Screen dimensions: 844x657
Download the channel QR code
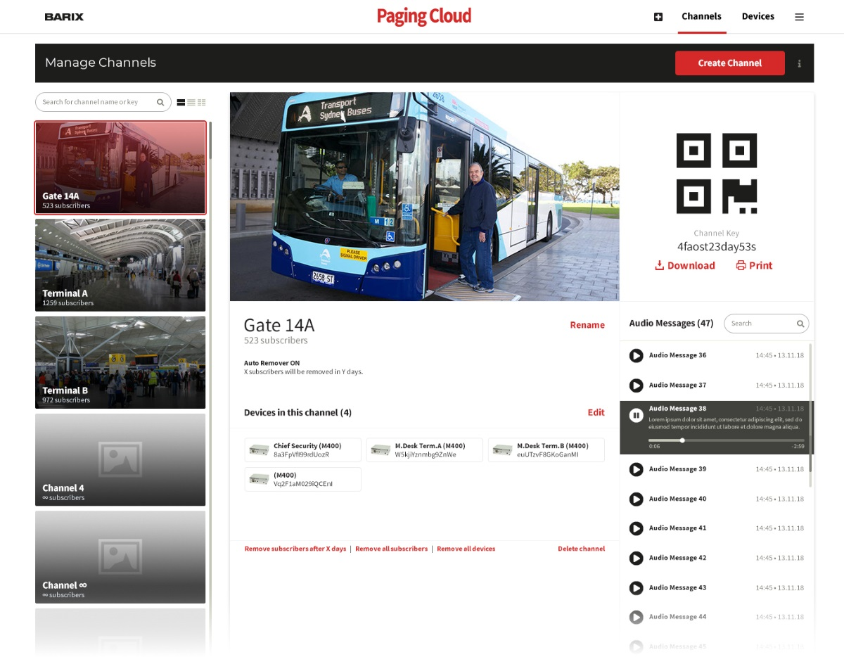point(684,265)
